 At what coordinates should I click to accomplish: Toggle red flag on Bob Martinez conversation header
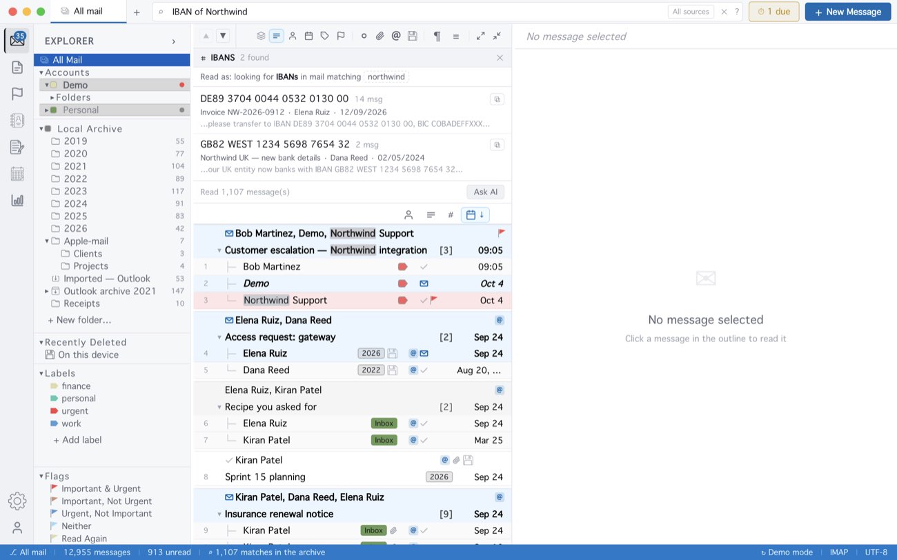click(502, 233)
